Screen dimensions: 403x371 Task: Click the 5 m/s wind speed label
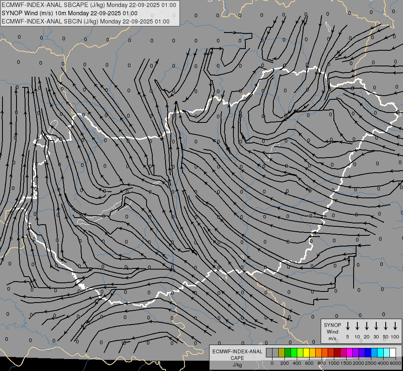click(347, 337)
